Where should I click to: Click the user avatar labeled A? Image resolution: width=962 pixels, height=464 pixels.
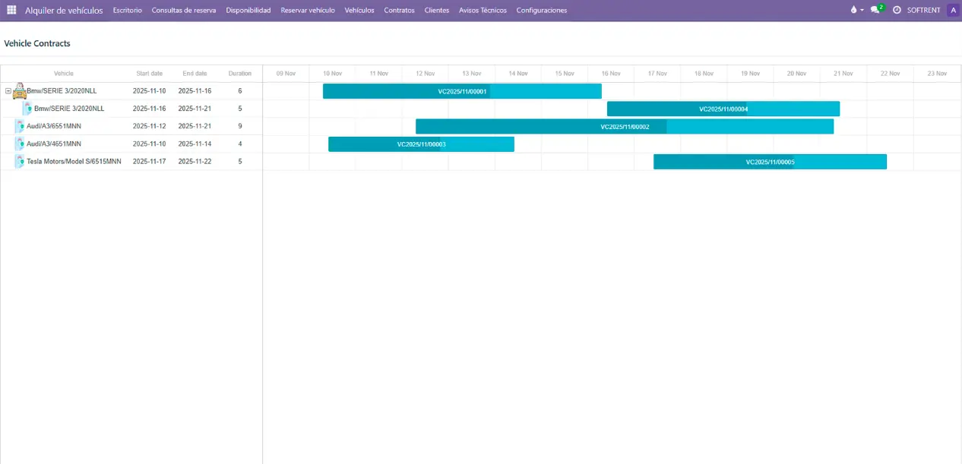click(953, 11)
